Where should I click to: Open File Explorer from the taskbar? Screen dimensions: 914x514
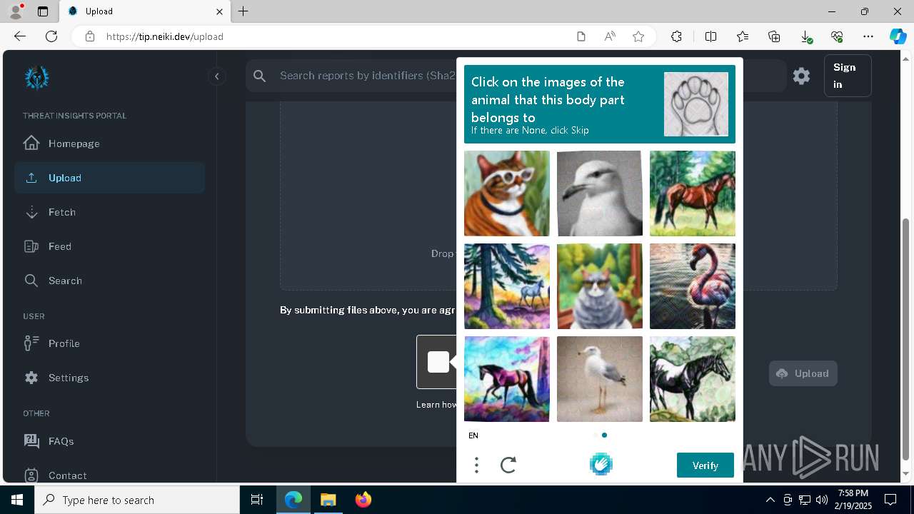pyautogui.click(x=328, y=500)
